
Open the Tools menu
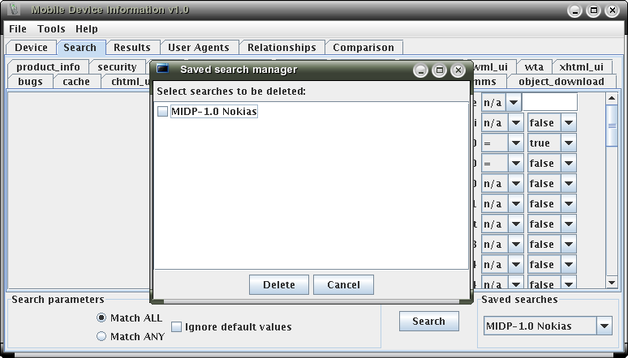51,29
